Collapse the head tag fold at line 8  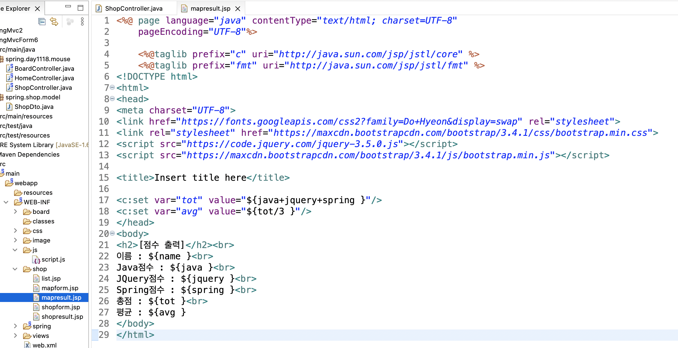[x=112, y=99]
